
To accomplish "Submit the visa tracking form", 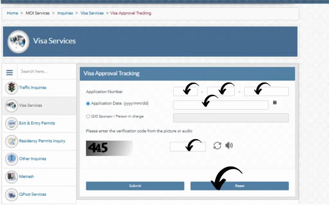I will point(135,186).
